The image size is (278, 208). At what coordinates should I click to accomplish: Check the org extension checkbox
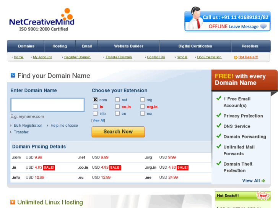(142, 100)
